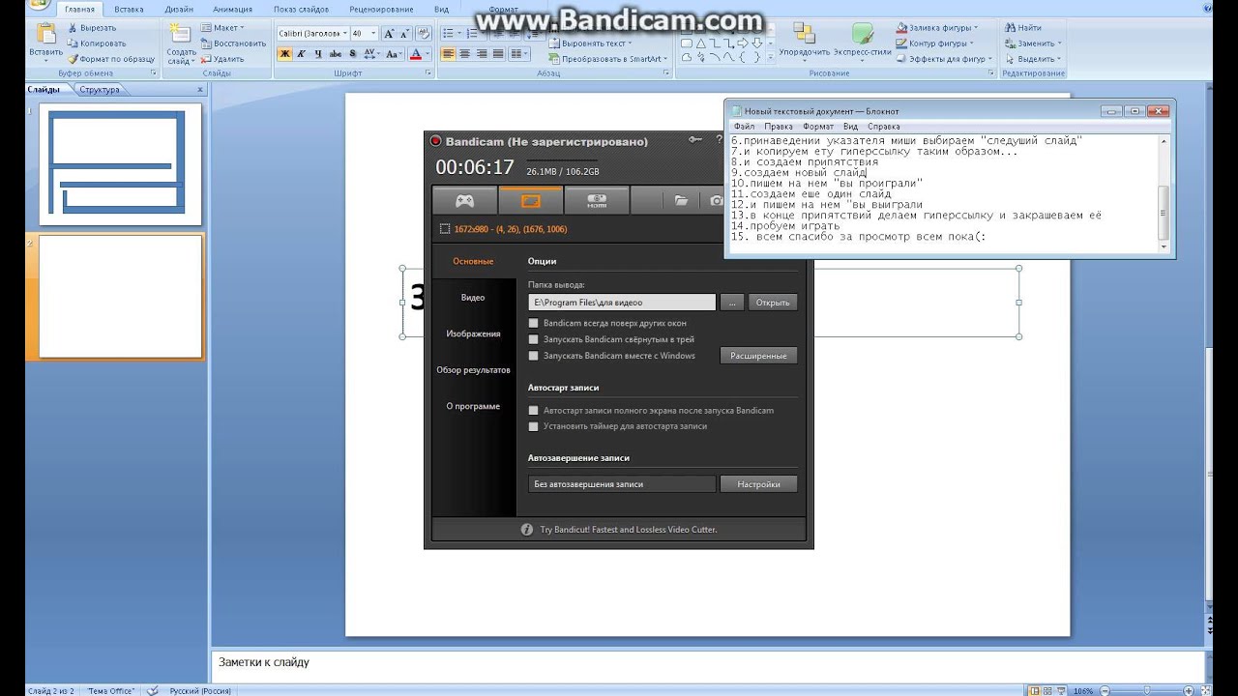
Task: Click Copy (Копировать) in clipboard group
Action: pyautogui.click(x=95, y=43)
